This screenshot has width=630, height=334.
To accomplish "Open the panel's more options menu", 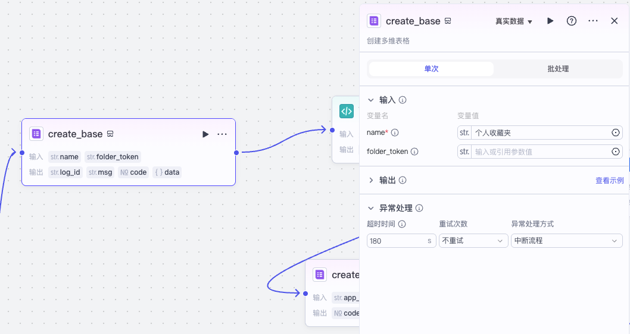I will (x=593, y=21).
